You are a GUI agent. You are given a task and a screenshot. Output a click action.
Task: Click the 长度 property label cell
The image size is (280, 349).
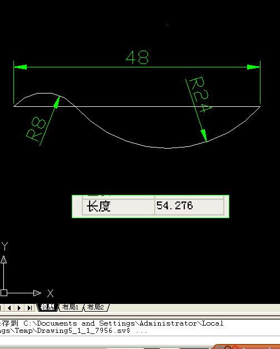[119, 207]
